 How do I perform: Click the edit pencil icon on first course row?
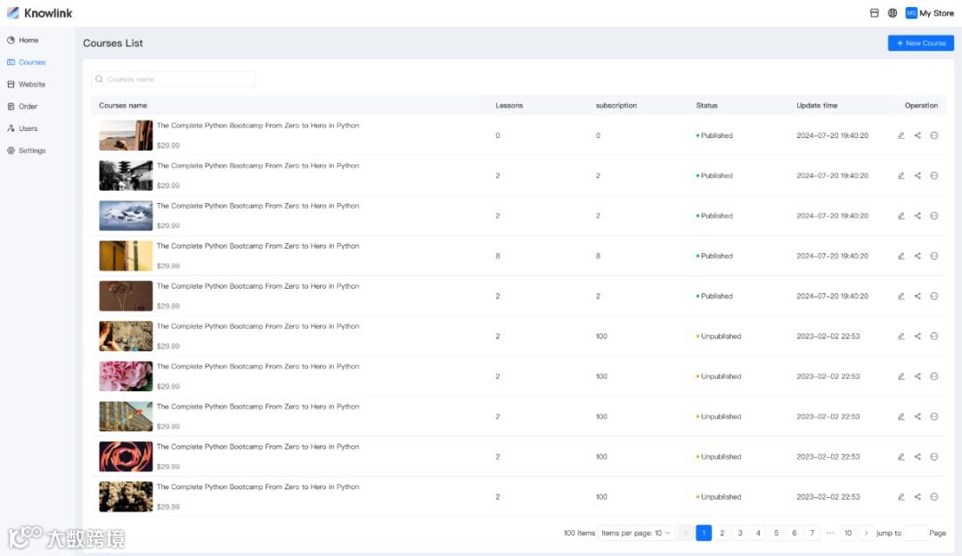pos(901,135)
